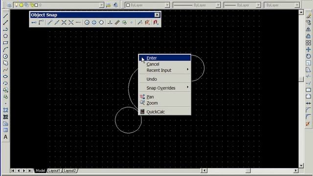Choose the Rotate modify tool
The image size is (313, 176).
click(309, 56)
